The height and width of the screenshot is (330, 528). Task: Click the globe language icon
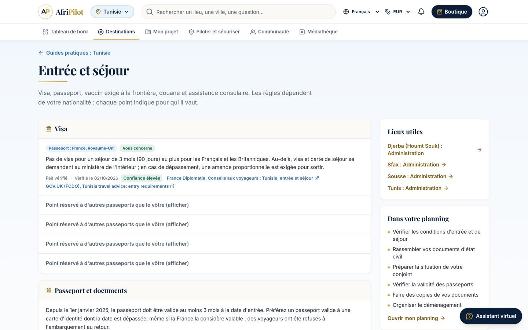click(346, 12)
